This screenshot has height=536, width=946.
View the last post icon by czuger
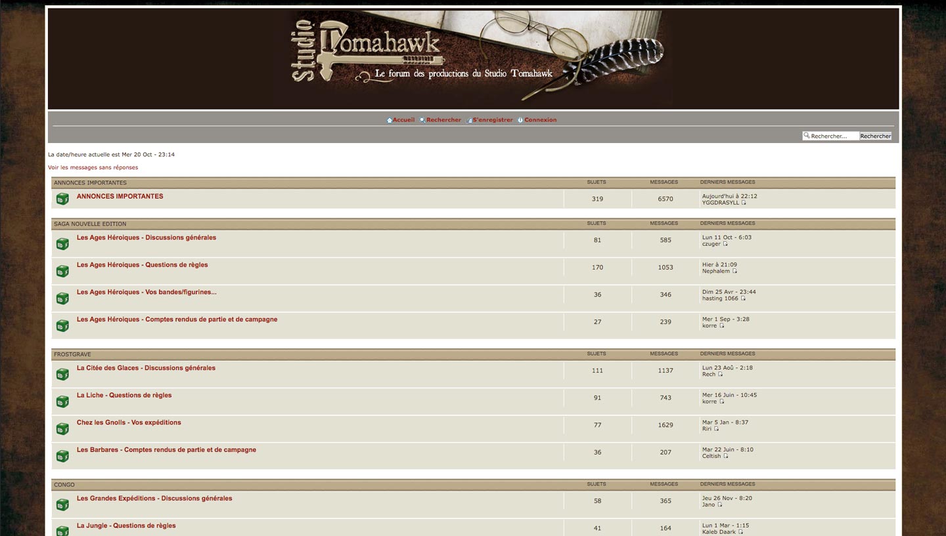click(x=725, y=244)
